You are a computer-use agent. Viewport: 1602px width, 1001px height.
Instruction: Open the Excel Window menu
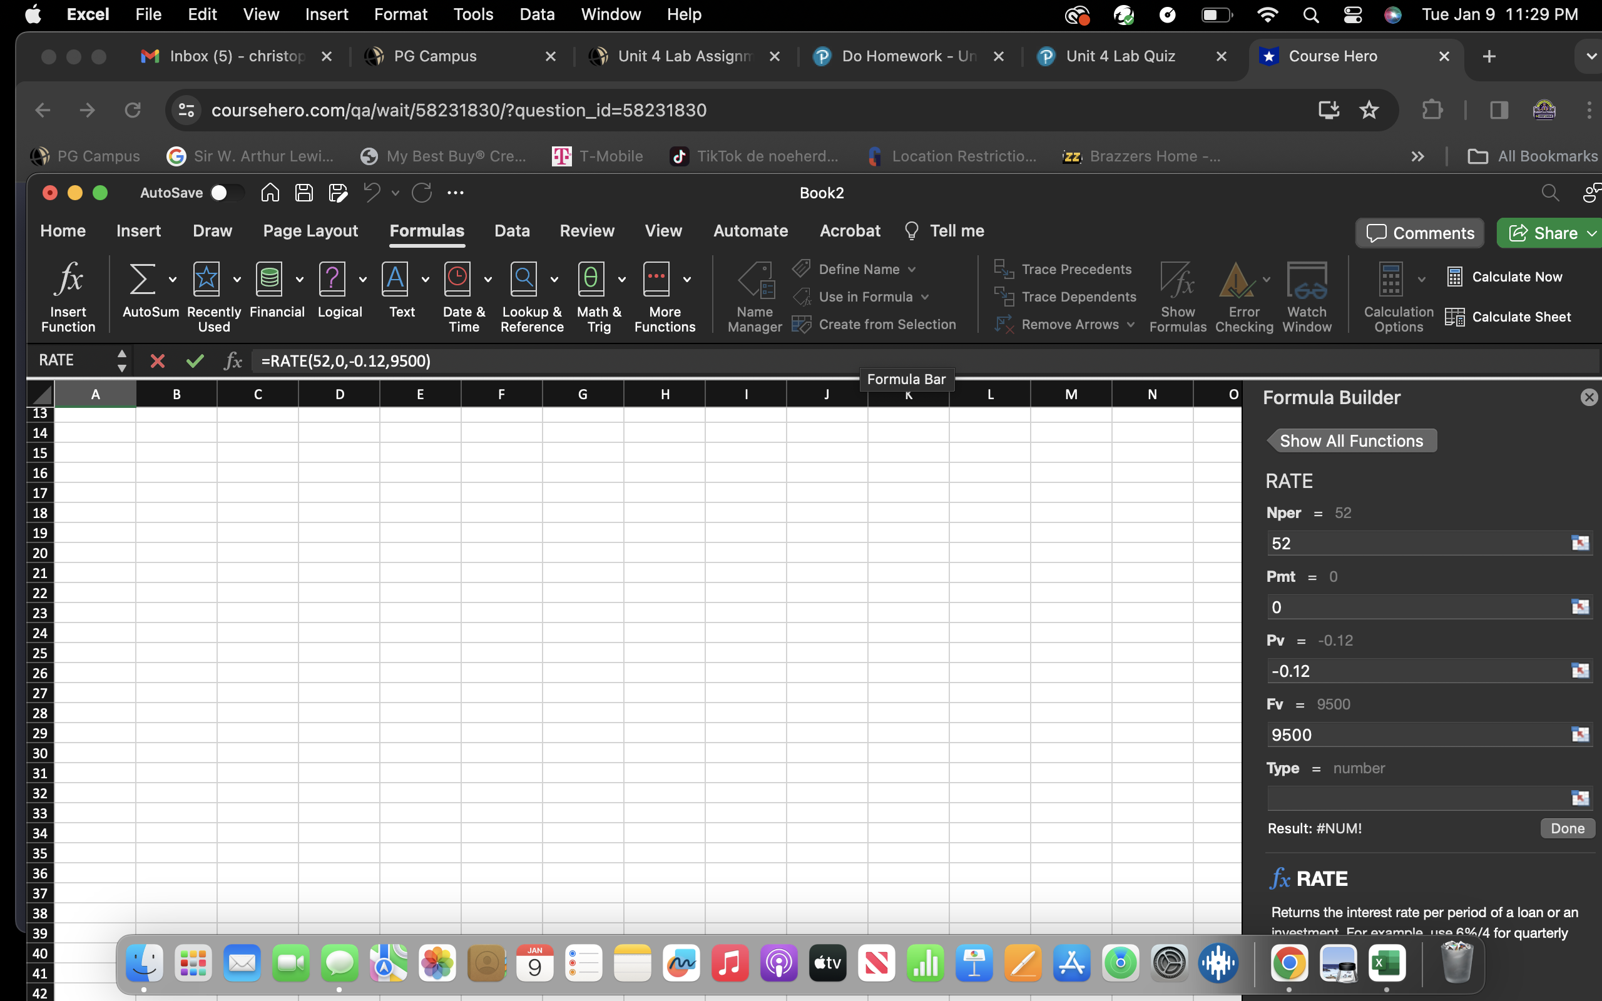coord(610,14)
